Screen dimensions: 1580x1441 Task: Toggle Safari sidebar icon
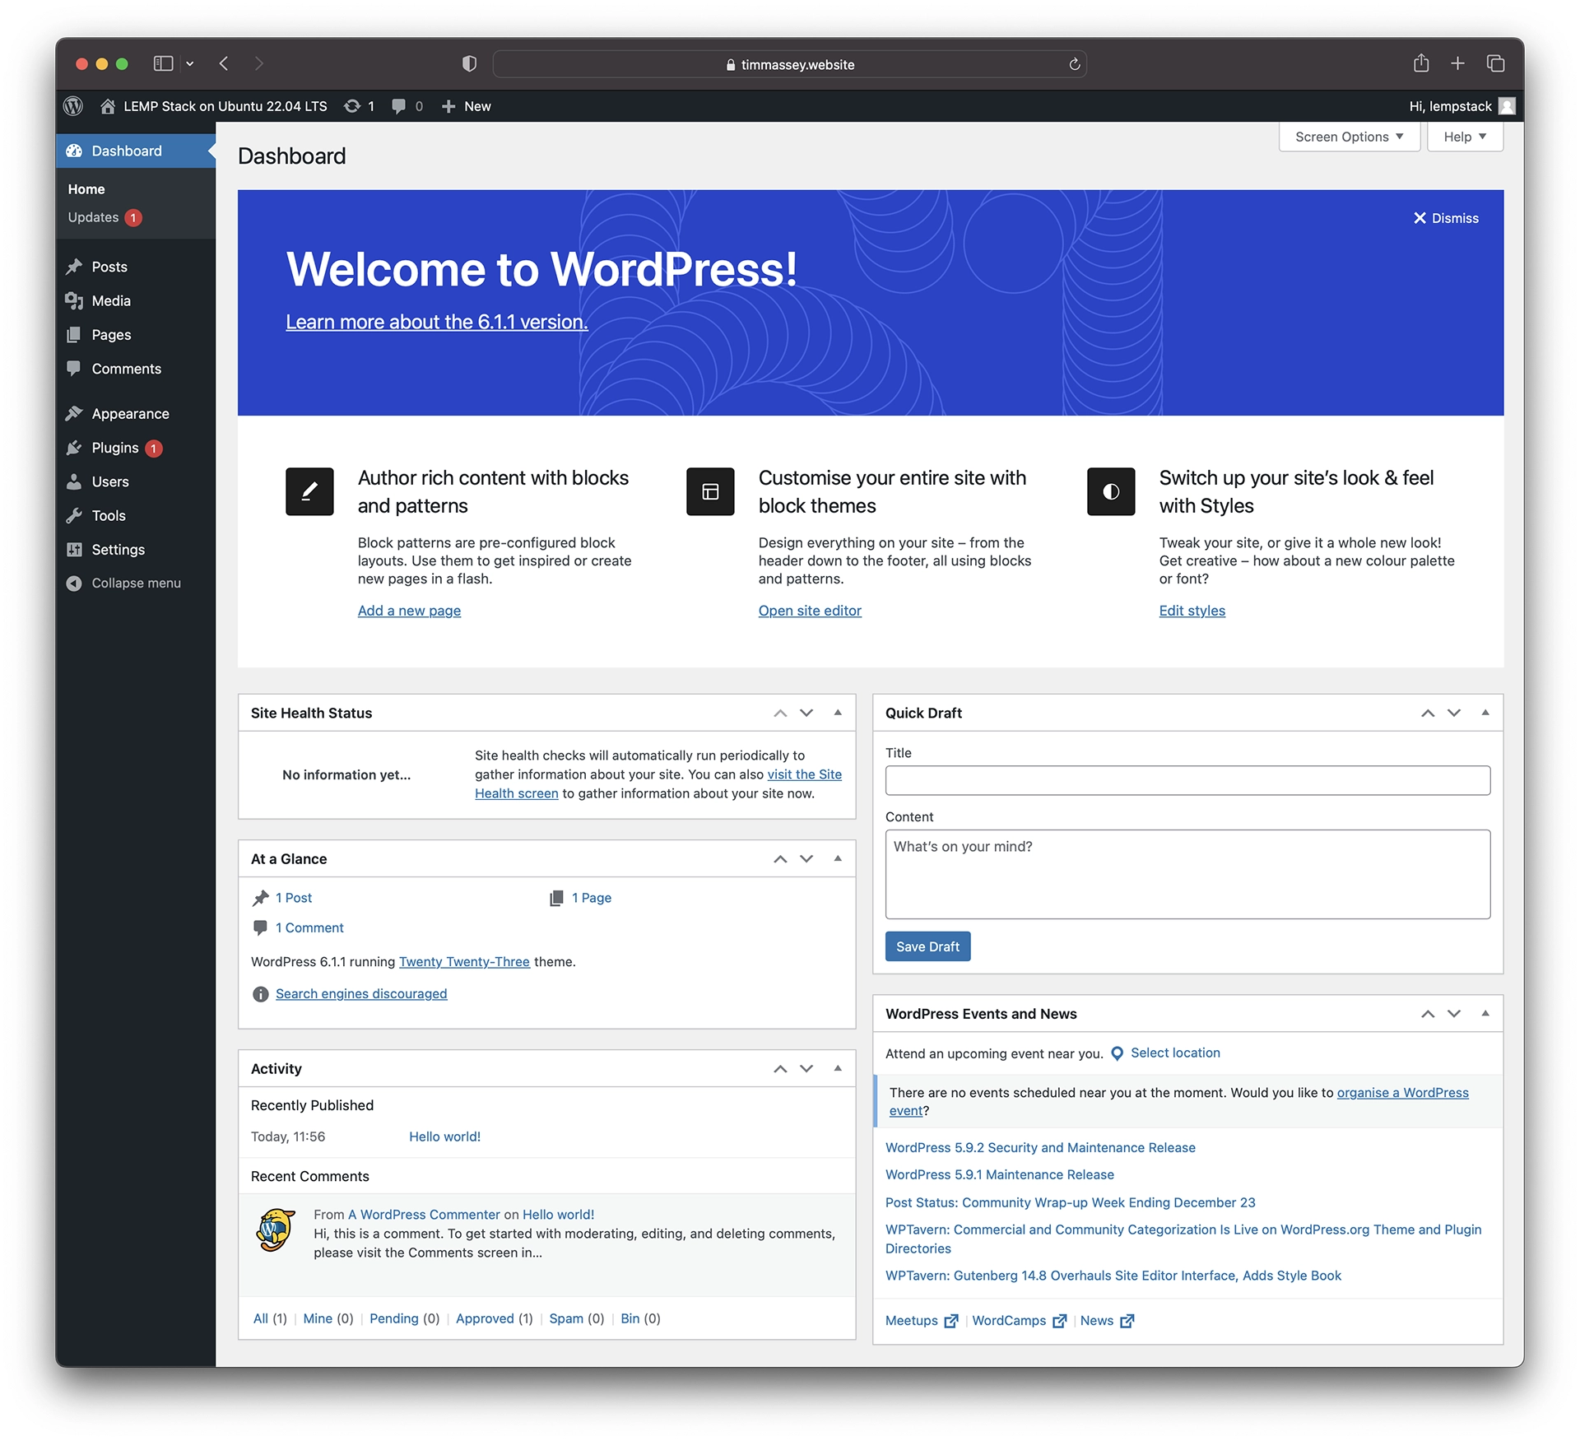[163, 63]
